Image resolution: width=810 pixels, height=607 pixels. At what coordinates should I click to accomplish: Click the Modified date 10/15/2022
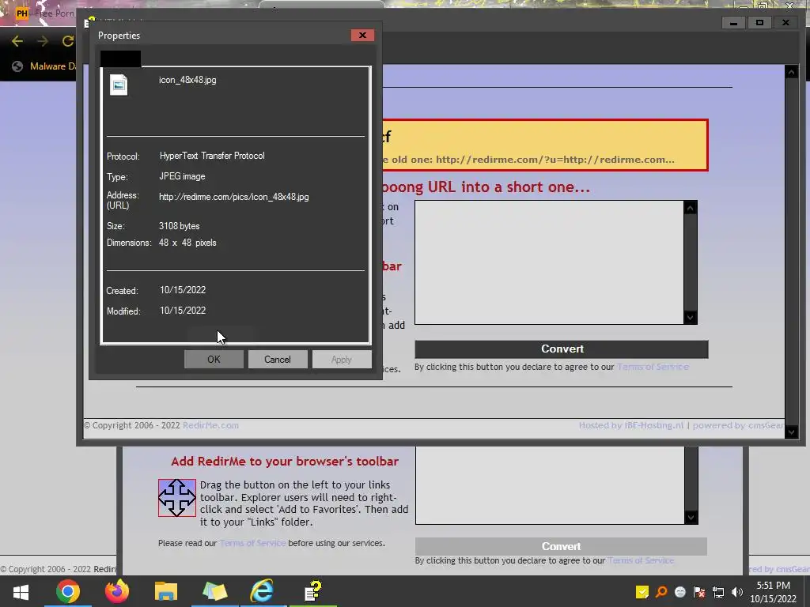[183, 311]
